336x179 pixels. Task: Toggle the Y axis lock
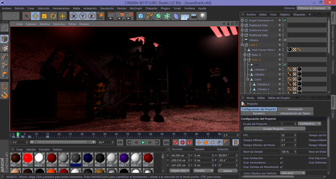pyautogui.click(x=83, y=16)
